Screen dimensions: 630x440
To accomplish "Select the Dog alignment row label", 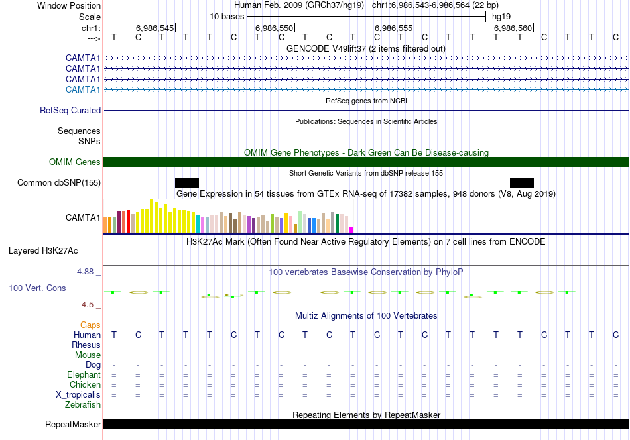I will click(93, 365).
